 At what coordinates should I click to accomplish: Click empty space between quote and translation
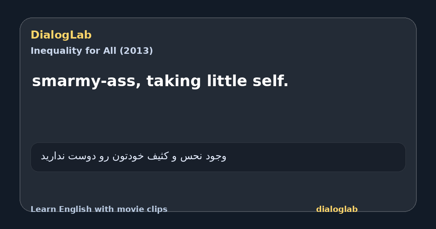click(x=218, y=116)
